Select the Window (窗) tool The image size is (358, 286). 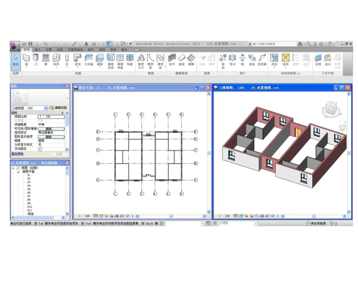pos(46,60)
